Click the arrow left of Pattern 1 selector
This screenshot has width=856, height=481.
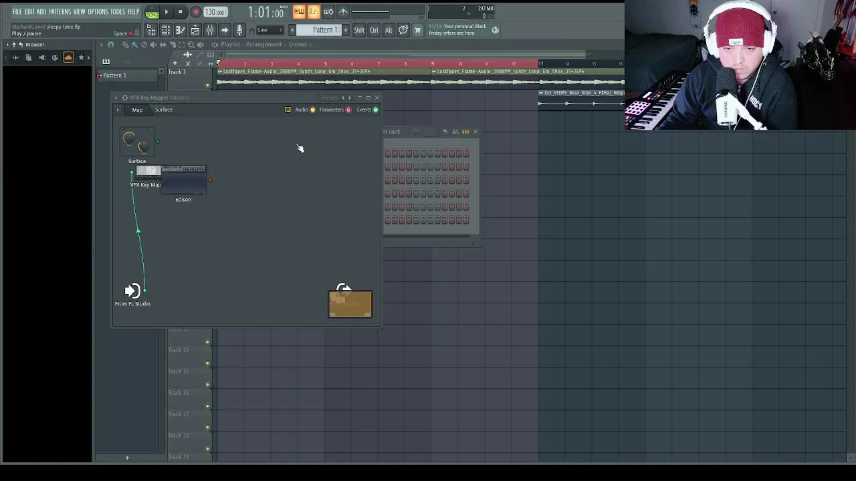tap(292, 30)
